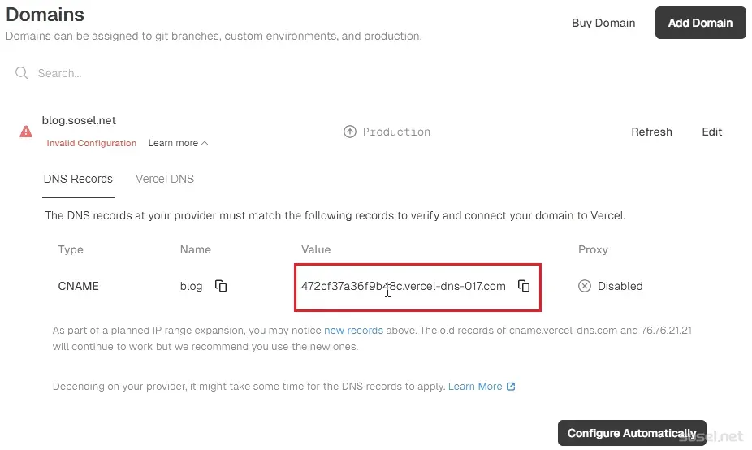Refresh the blog.sosel.net domain

pos(651,132)
